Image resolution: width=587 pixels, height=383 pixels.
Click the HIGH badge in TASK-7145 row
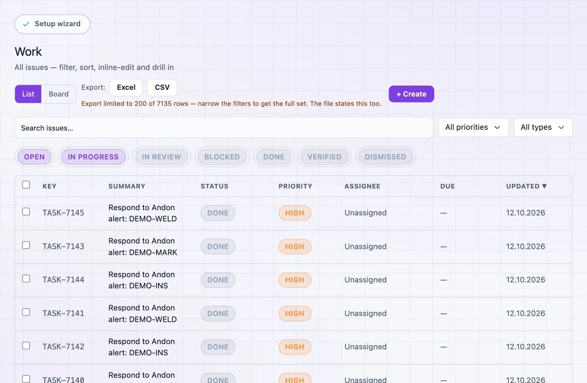click(x=295, y=213)
